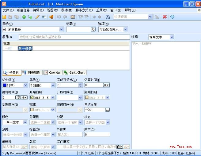The width and height of the screenshot is (201, 156).
Task: Click the 再次发生 ellipsis button
Action: (x=108, y=110)
